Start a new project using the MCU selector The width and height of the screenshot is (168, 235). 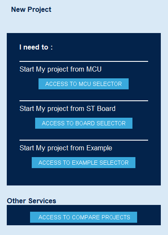(83, 84)
